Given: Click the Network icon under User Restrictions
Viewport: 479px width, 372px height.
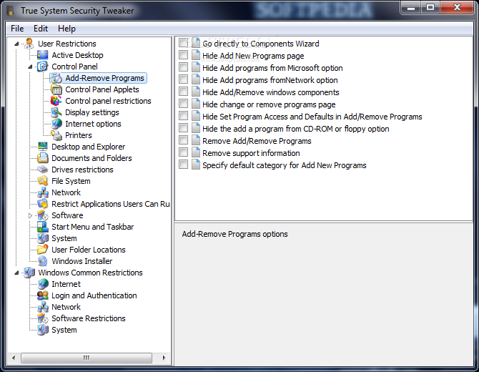Looking at the screenshot, I should [42, 192].
